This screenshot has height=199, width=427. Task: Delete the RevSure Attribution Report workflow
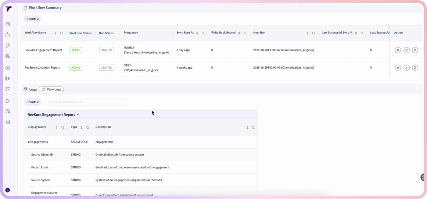pos(415,68)
